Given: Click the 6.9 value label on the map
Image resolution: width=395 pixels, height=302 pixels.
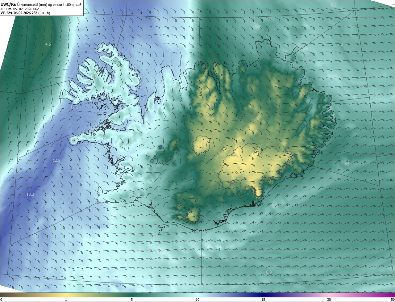Looking at the screenshot, I should point(269,272).
